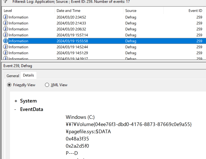The image size is (206, 159).
Task: Click info icon of 14:51:29 event
Action: pos(6,53)
